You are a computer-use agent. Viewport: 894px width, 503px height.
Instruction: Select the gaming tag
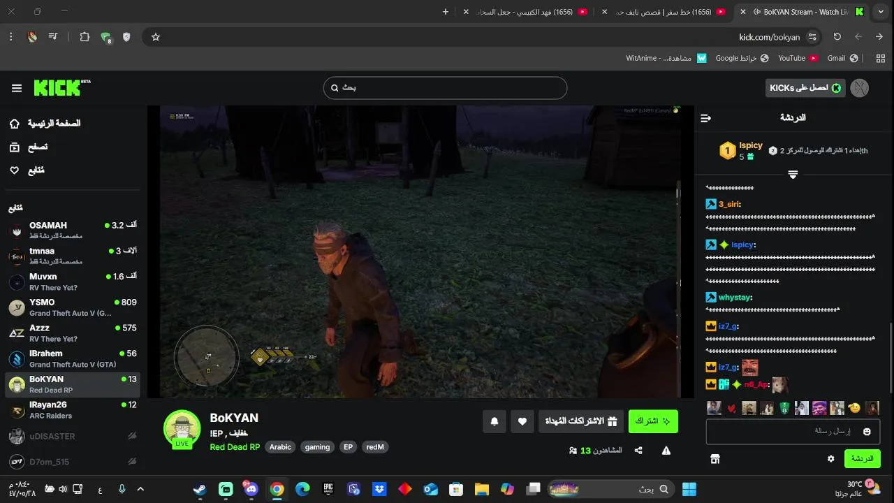pyautogui.click(x=317, y=447)
